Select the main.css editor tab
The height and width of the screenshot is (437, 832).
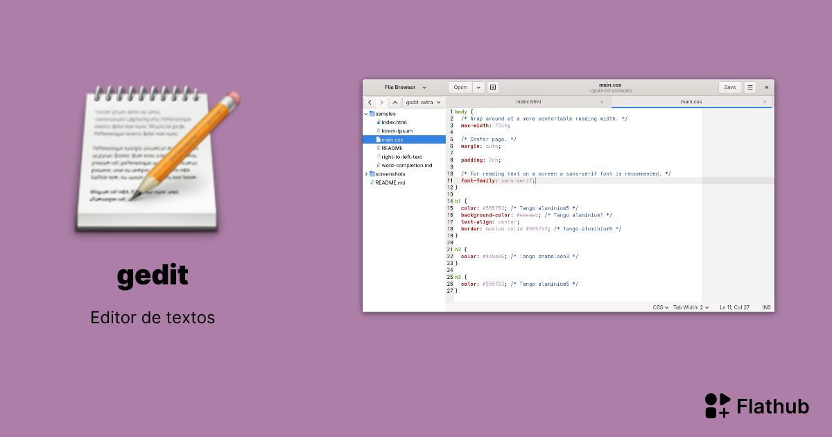coord(691,102)
